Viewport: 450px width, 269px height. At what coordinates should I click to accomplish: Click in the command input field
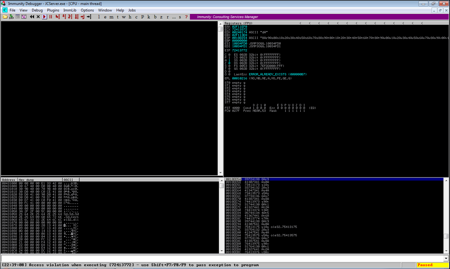(x=222, y=258)
